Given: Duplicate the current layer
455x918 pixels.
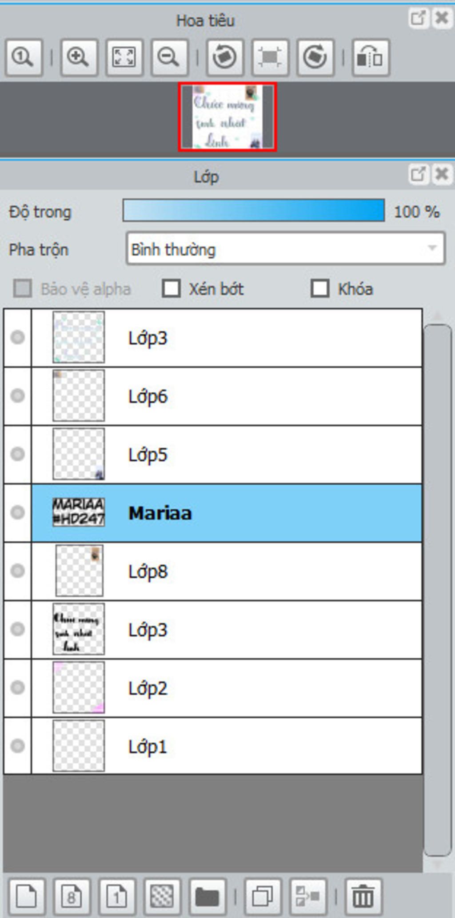Looking at the screenshot, I should tap(263, 896).
